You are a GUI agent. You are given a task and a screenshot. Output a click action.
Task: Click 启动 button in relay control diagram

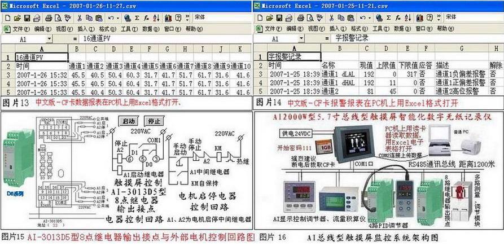click(x=130, y=121)
